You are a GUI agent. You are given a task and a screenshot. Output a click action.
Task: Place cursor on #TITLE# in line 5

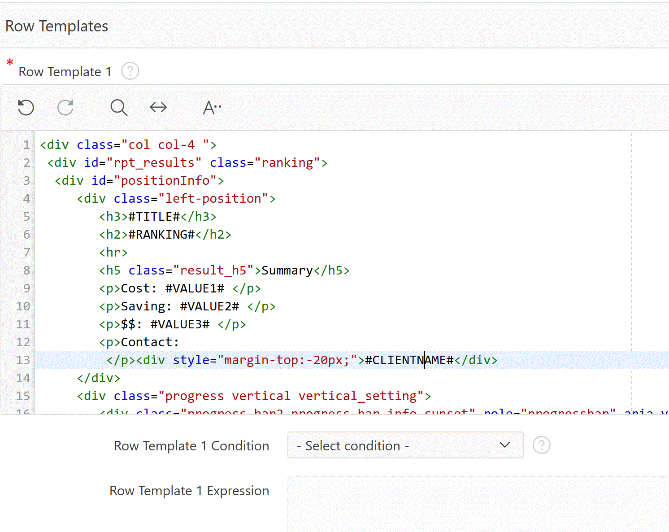pyautogui.click(x=154, y=217)
